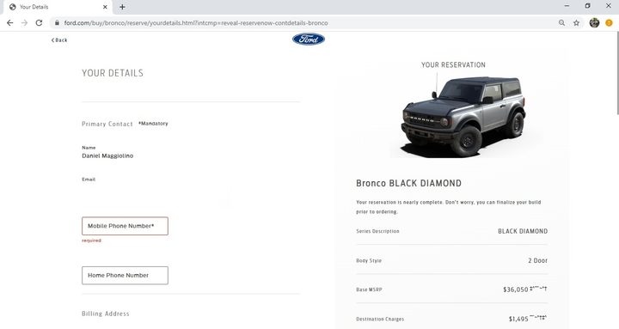Click the red 'required' error text
Image resolution: width=619 pixels, height=329 pixels.
click(x=92, y=241)
